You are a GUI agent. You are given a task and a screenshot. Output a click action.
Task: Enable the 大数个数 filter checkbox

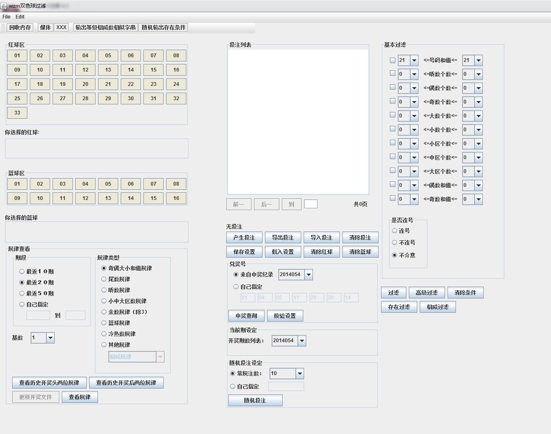click(x=392, y=115)
